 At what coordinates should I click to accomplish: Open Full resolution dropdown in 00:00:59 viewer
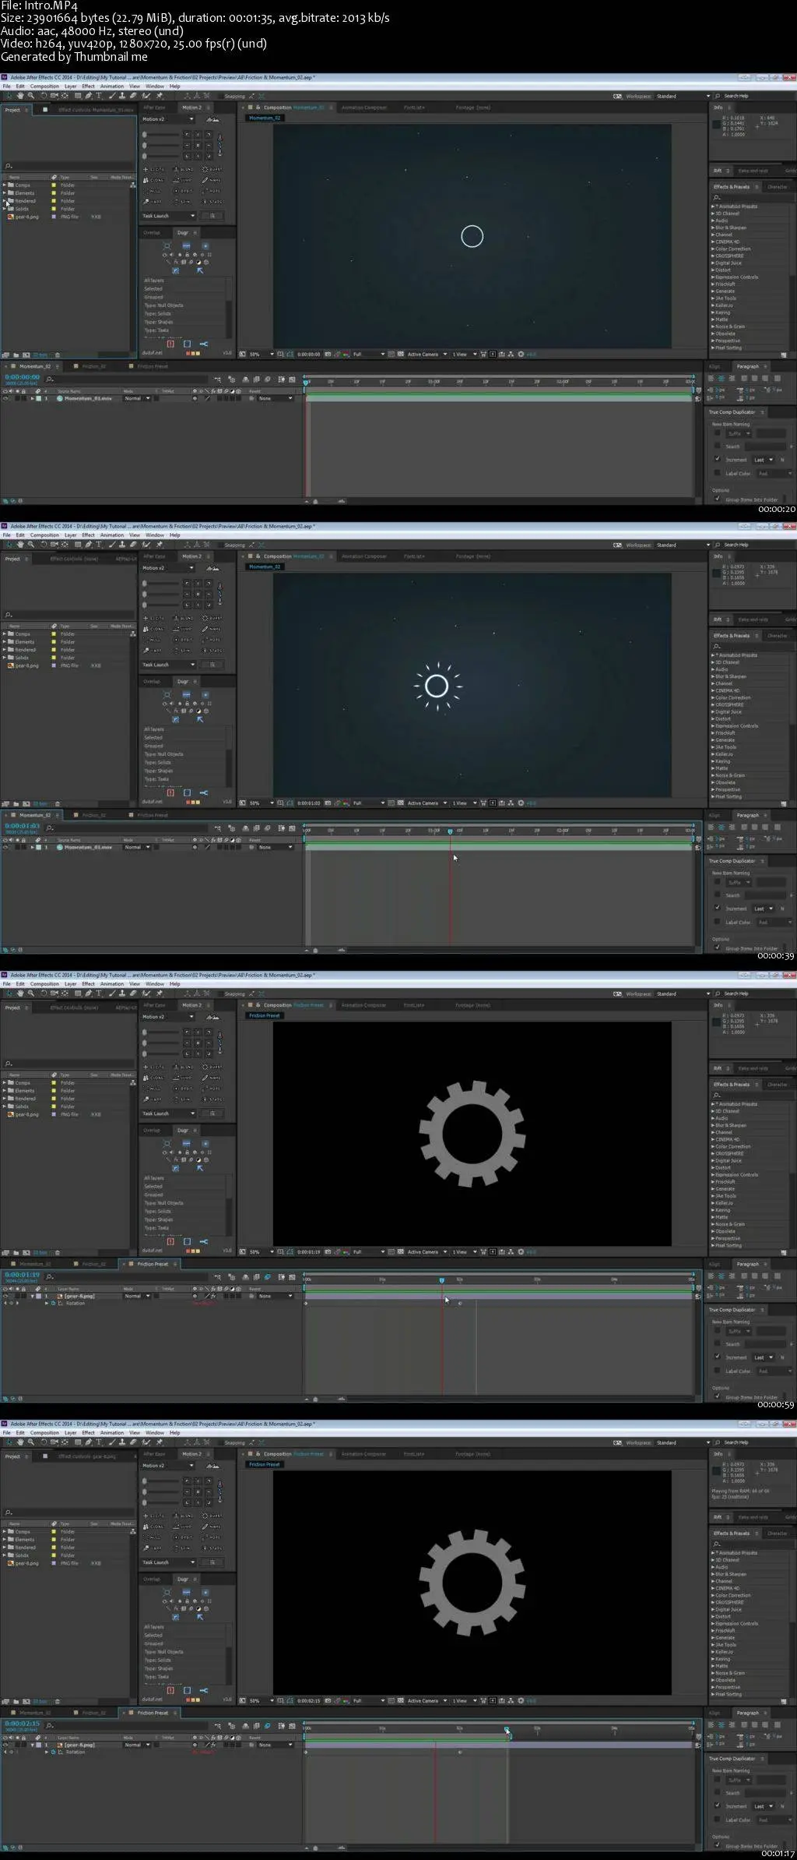coord(369,1252)
